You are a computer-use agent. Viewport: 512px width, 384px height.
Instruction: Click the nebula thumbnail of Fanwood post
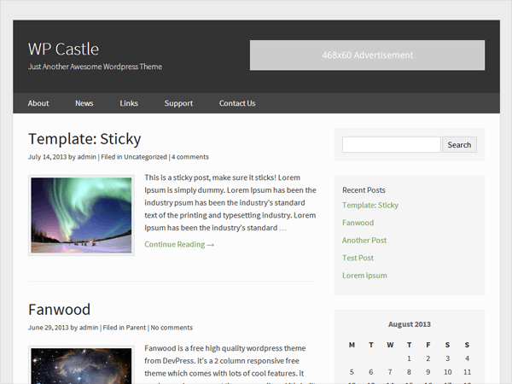tap(81, 365)
